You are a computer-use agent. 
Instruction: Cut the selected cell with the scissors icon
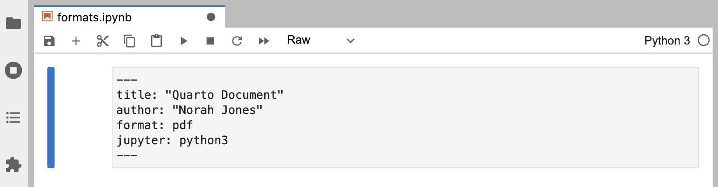point(103,41)
